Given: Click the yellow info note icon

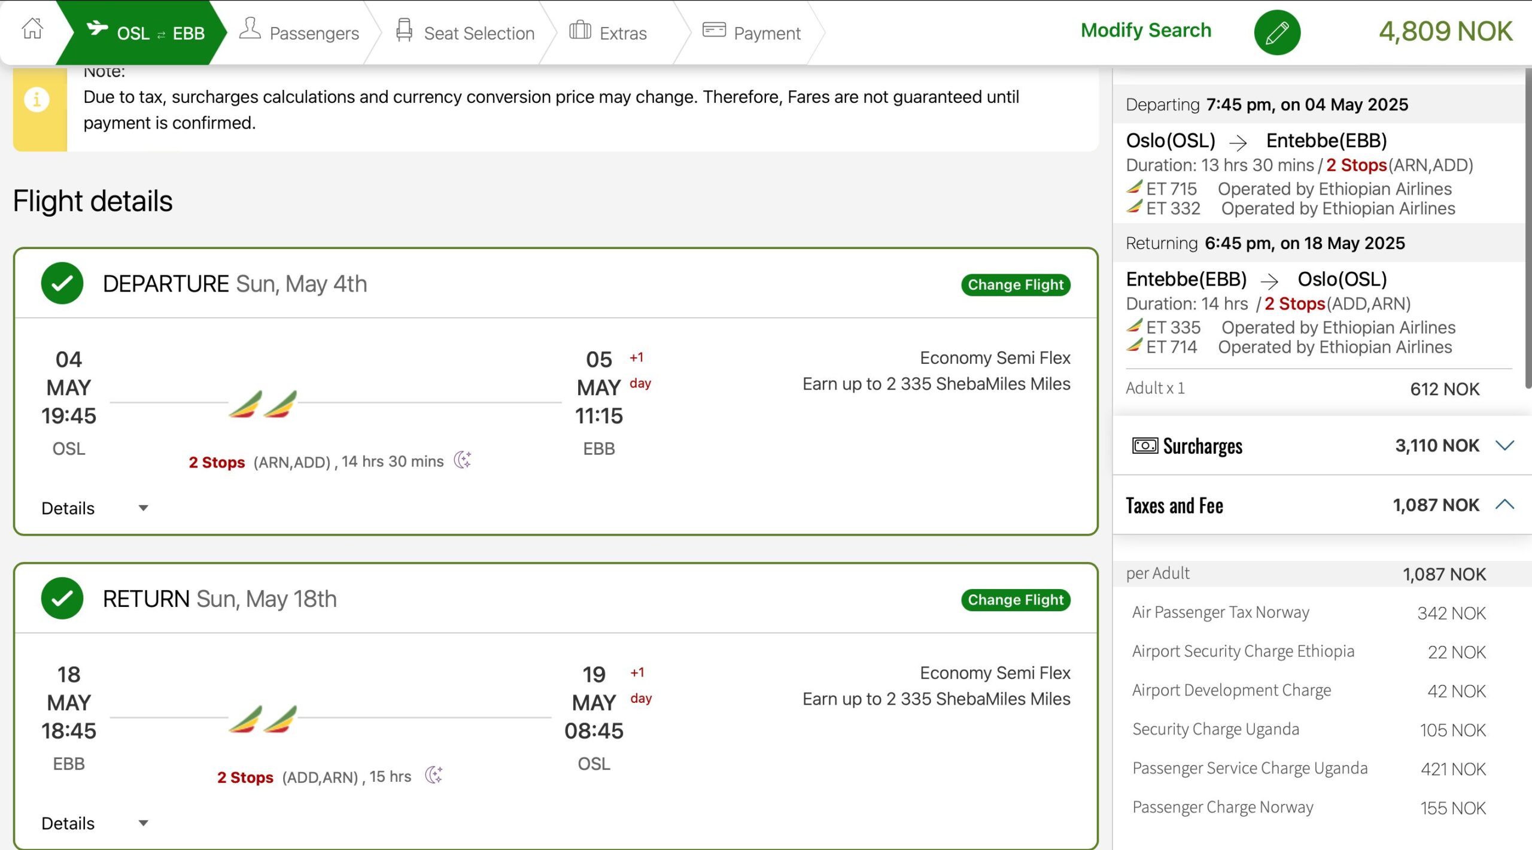Looking at the screenshot, I should click(37, 99).
